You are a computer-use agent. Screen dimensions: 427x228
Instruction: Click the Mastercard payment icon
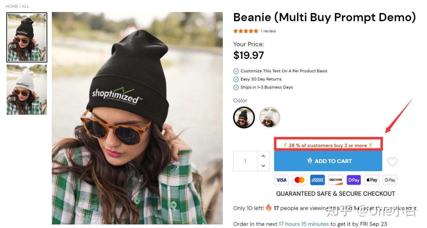(x=299, y=180)
